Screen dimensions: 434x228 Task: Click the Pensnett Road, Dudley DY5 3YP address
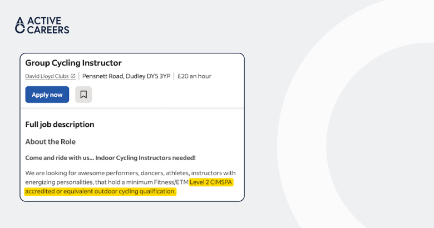[x=126, y=76]
